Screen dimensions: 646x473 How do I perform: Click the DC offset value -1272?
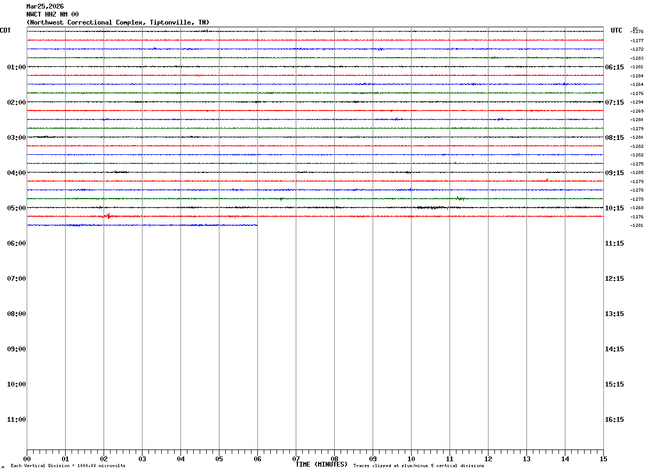[x=637, y=49]
